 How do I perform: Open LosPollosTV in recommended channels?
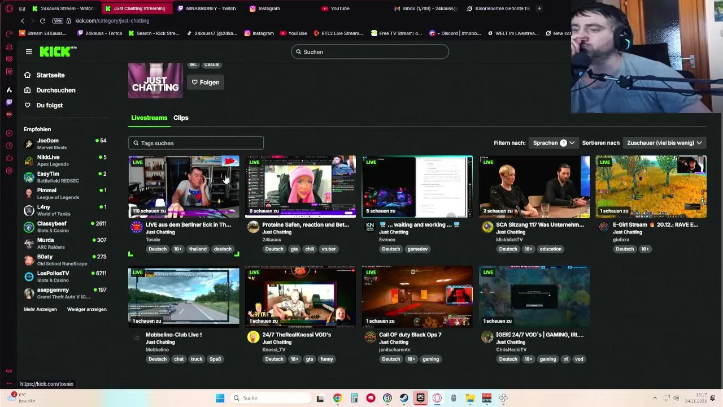click(65, 276)
